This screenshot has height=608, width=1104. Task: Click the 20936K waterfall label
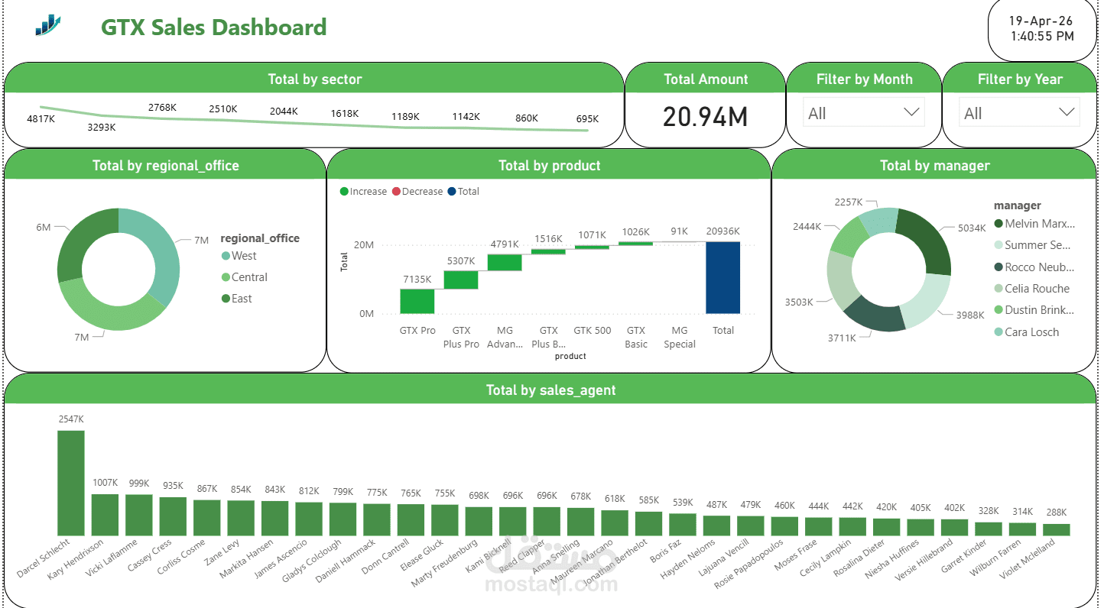click(x=723, y=231)
